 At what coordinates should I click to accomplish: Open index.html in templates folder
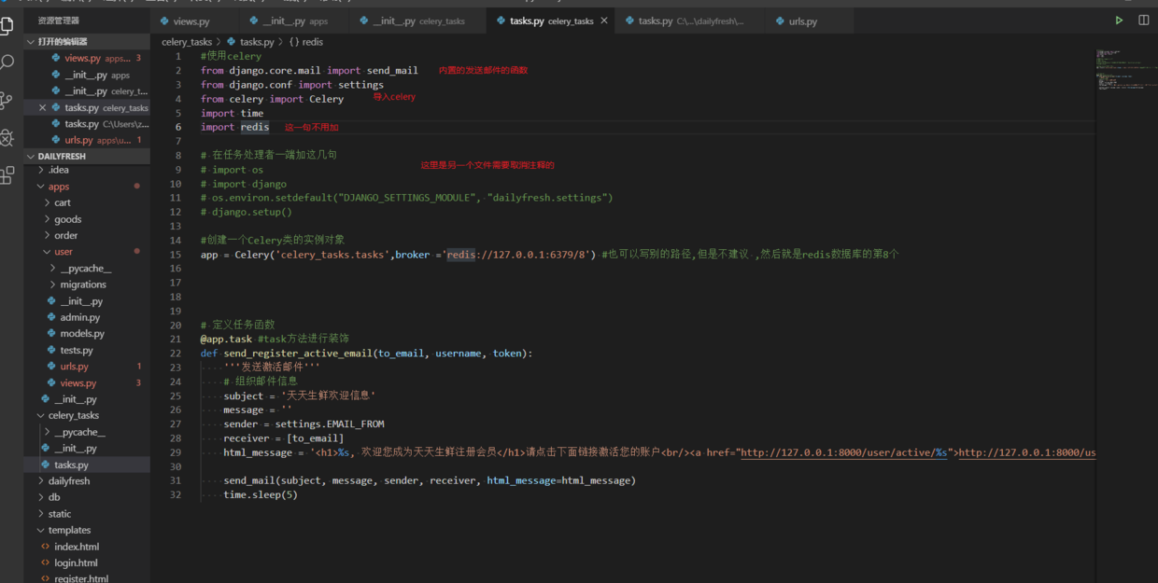87,547
